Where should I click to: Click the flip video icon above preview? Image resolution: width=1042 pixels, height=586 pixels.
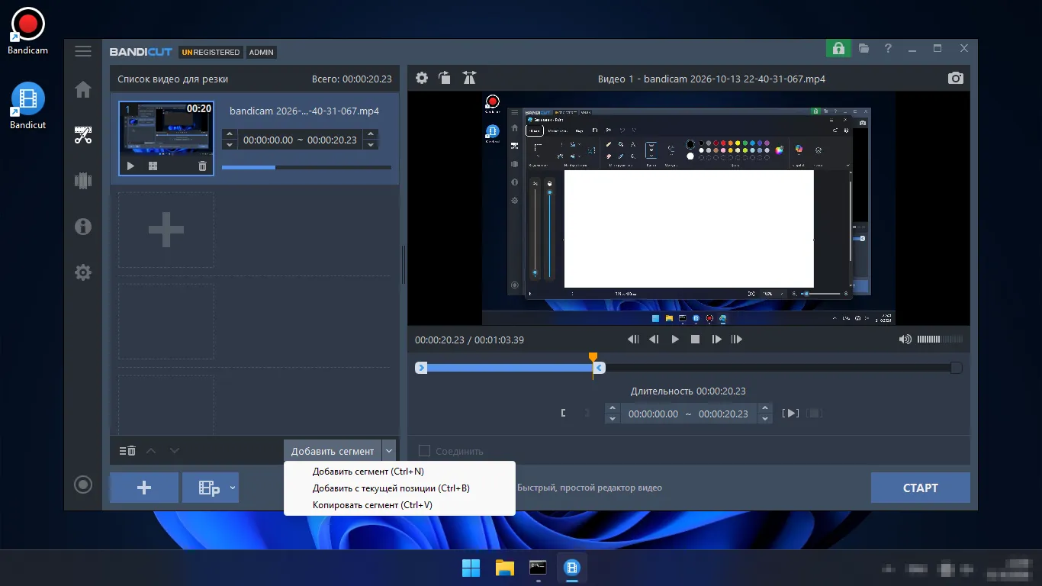[469, 78]
